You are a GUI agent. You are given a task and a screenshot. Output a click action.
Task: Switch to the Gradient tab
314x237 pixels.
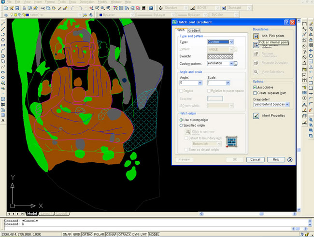coord(194,30)
